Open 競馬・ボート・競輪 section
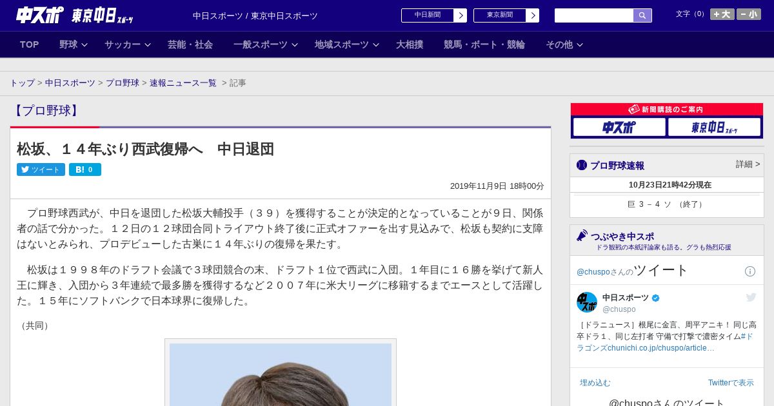 pyautogui.click(x=484, y=44)
